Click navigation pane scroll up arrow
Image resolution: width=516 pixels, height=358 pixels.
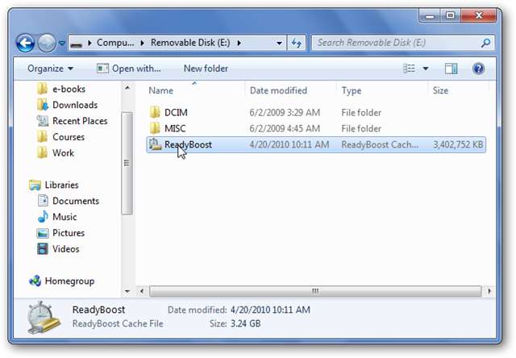pos(127,88)
